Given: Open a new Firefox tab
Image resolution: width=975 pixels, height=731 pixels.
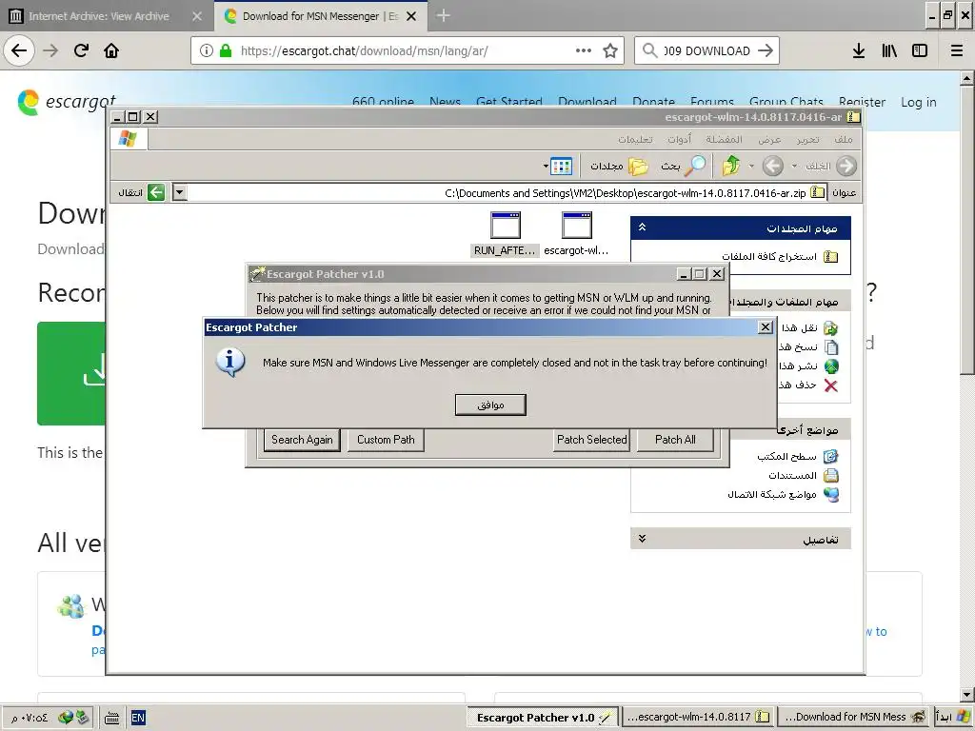Looking at the screenshot, I should coord(443,15).
